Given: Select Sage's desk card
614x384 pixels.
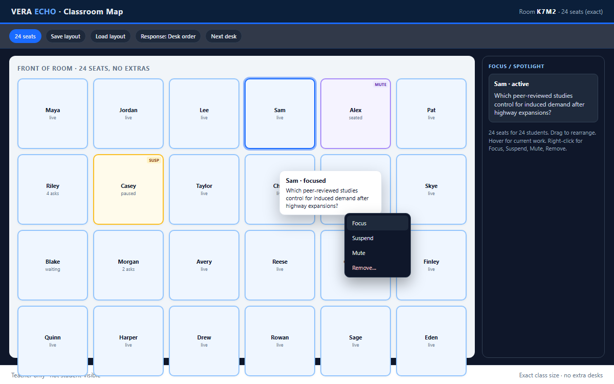Looking at the screenshot, I should 356,341.
